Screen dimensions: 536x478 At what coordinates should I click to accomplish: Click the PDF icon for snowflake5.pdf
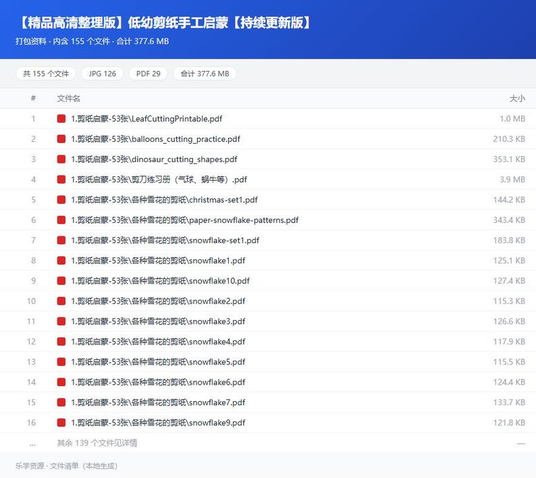(x=61, y=362)
